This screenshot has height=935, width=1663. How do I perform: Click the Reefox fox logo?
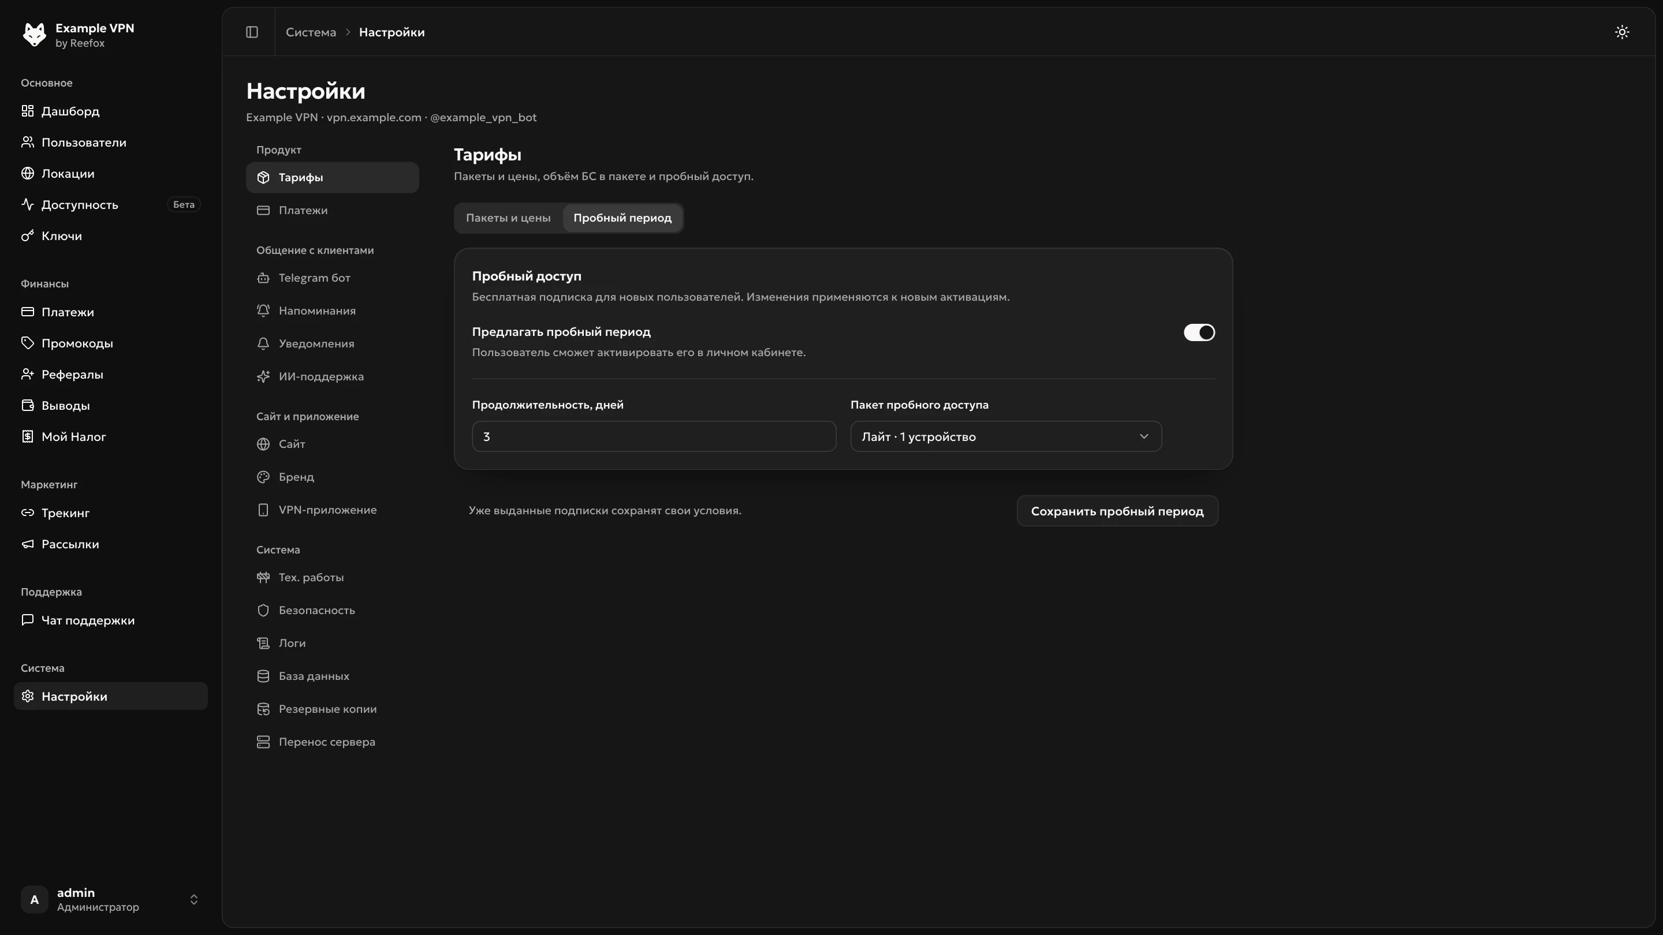click(34, 35)
